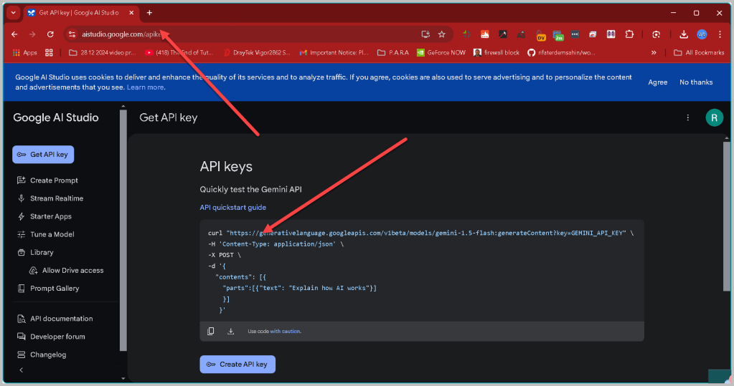This screenshot has height=386, width=734.
Task: View site information icon in address bar
Action: (72, 34)
